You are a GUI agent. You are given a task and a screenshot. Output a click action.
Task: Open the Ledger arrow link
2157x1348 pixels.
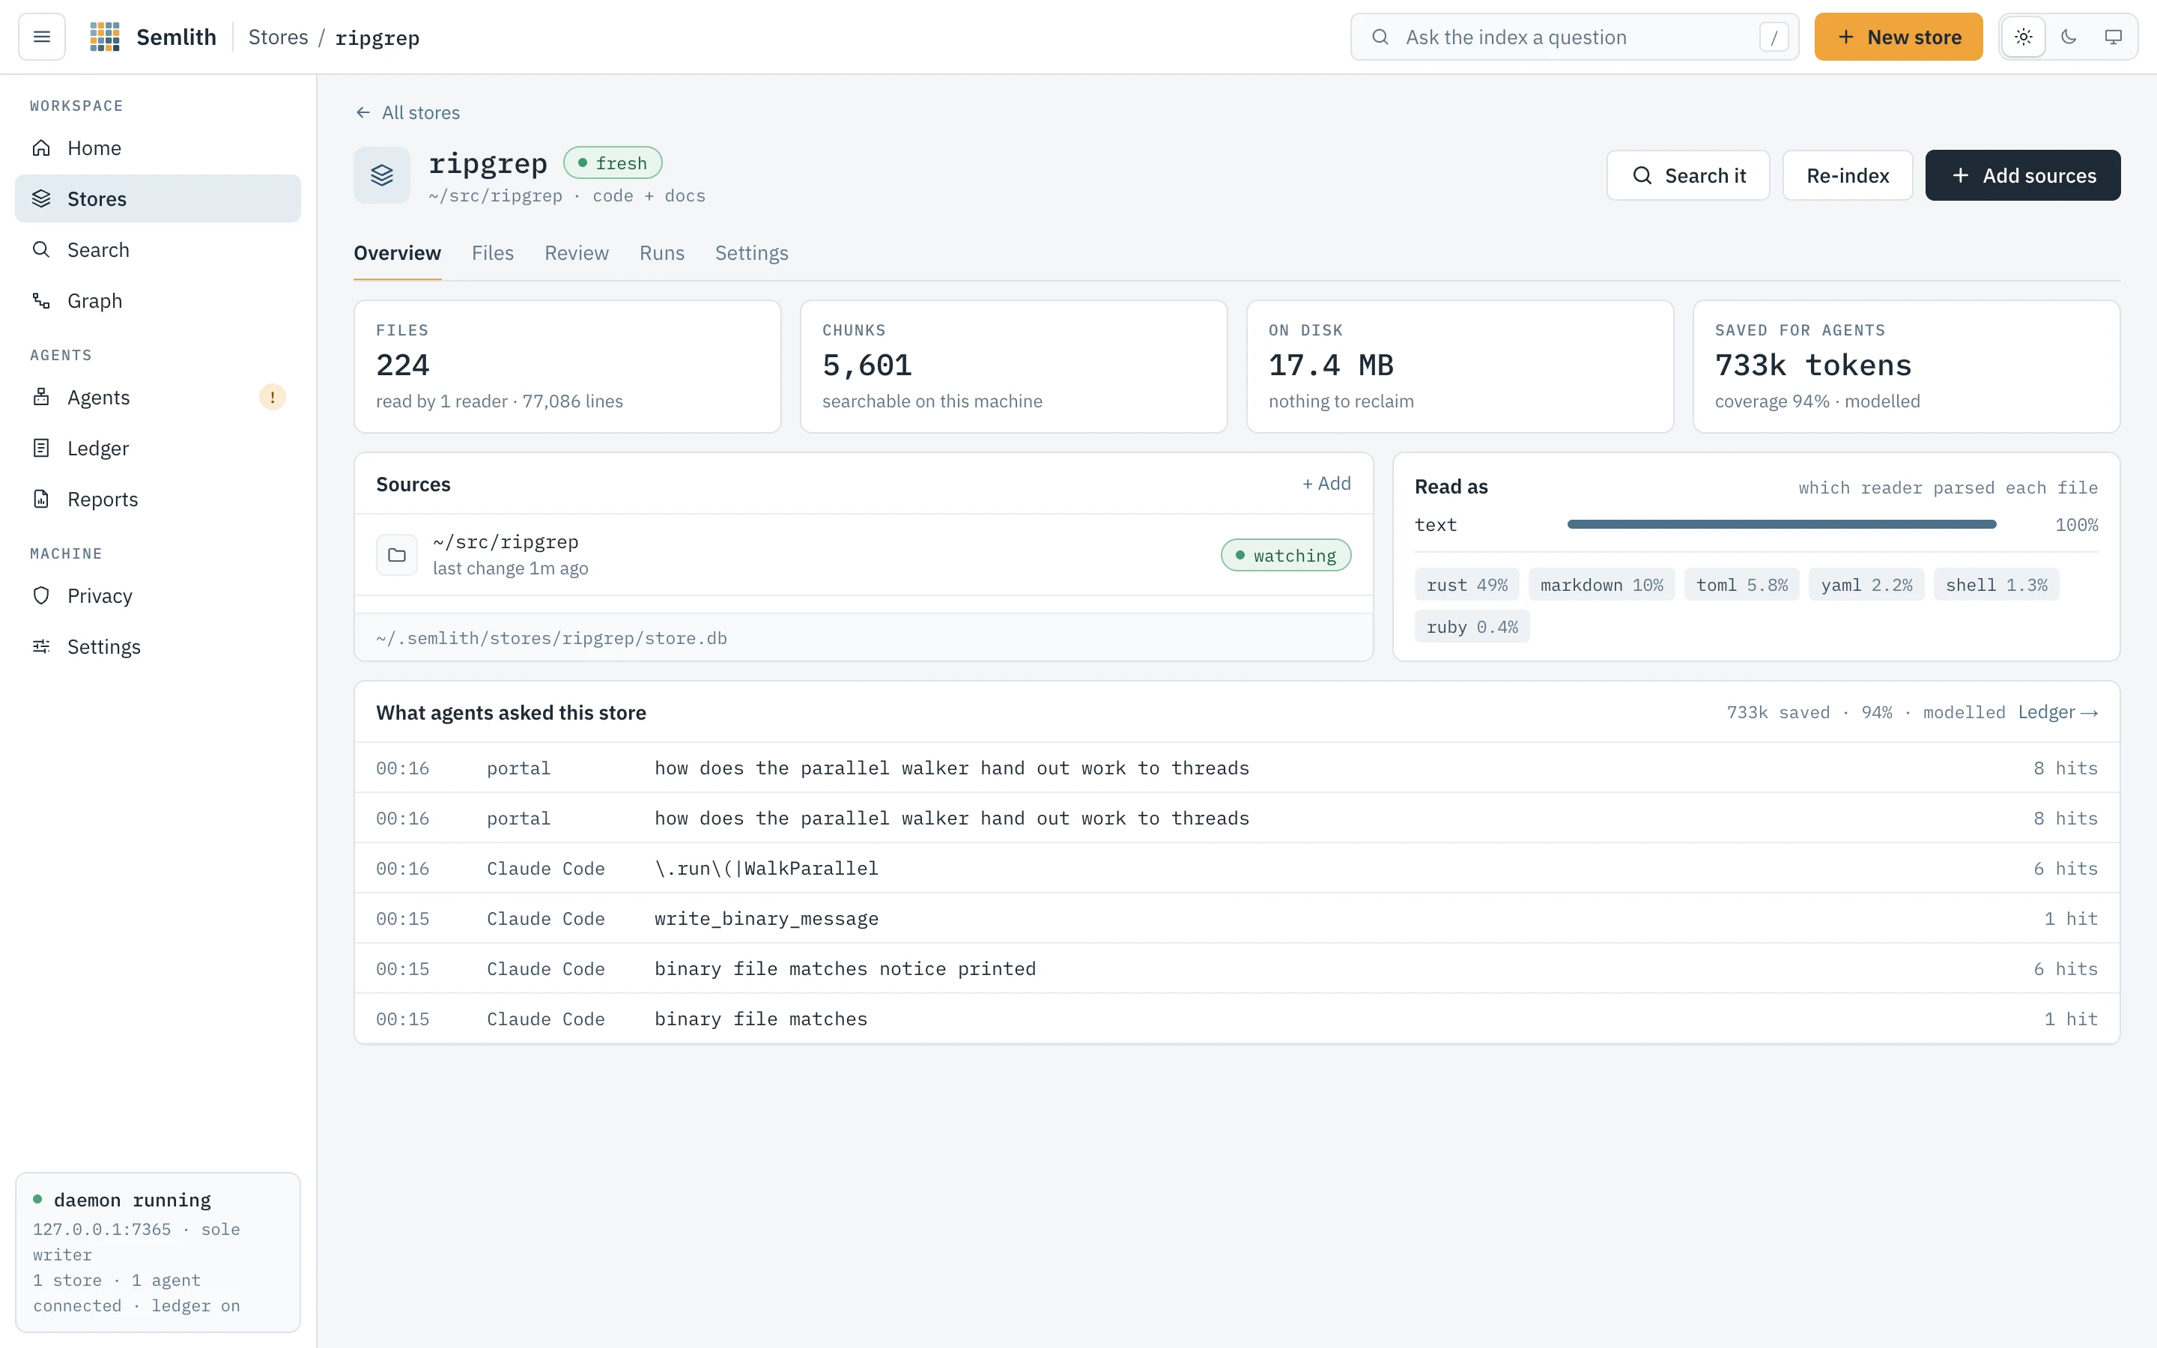click(2057, 712)
